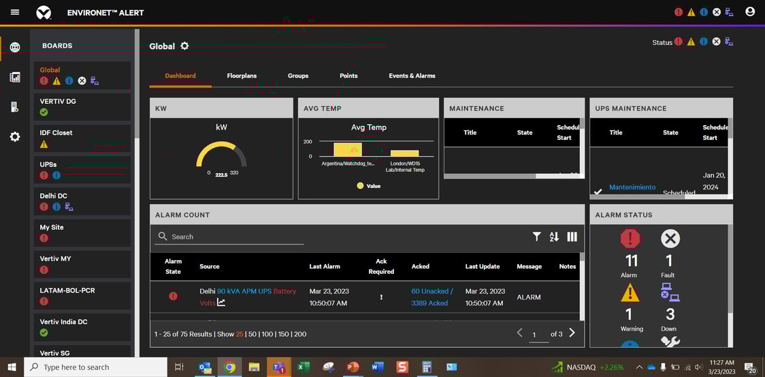Screen dimensions: 765x377
Task: Open the Mantenimiento maintenance link
Action: [632, 187]
